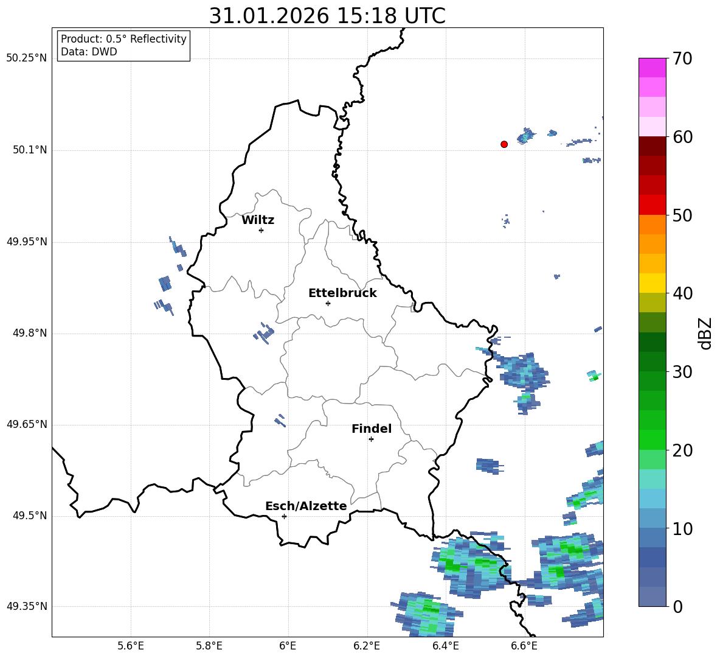Pick the magenta swatch at top of colorbar
720x658 pixels.
[652, 68]
